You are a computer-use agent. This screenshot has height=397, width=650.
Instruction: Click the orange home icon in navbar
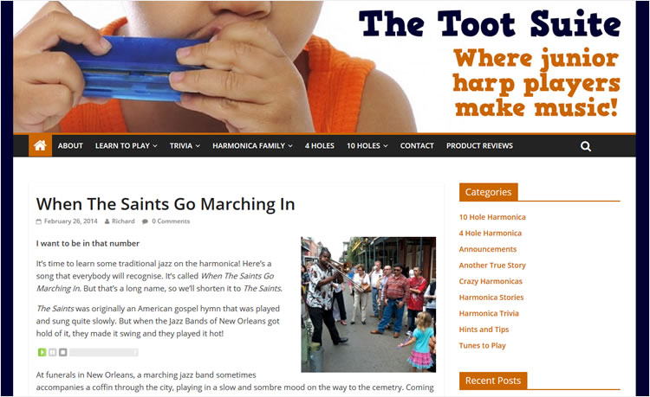pos(40,145)
